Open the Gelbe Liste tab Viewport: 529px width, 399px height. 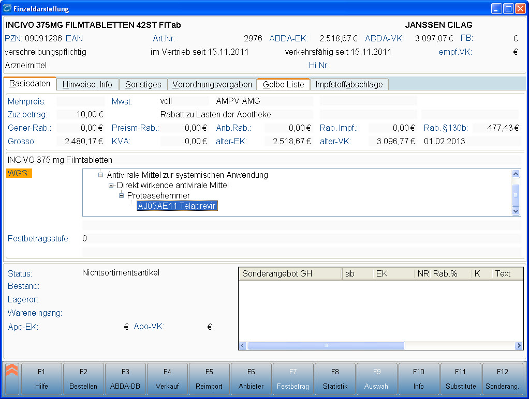[x=284, y=84]
